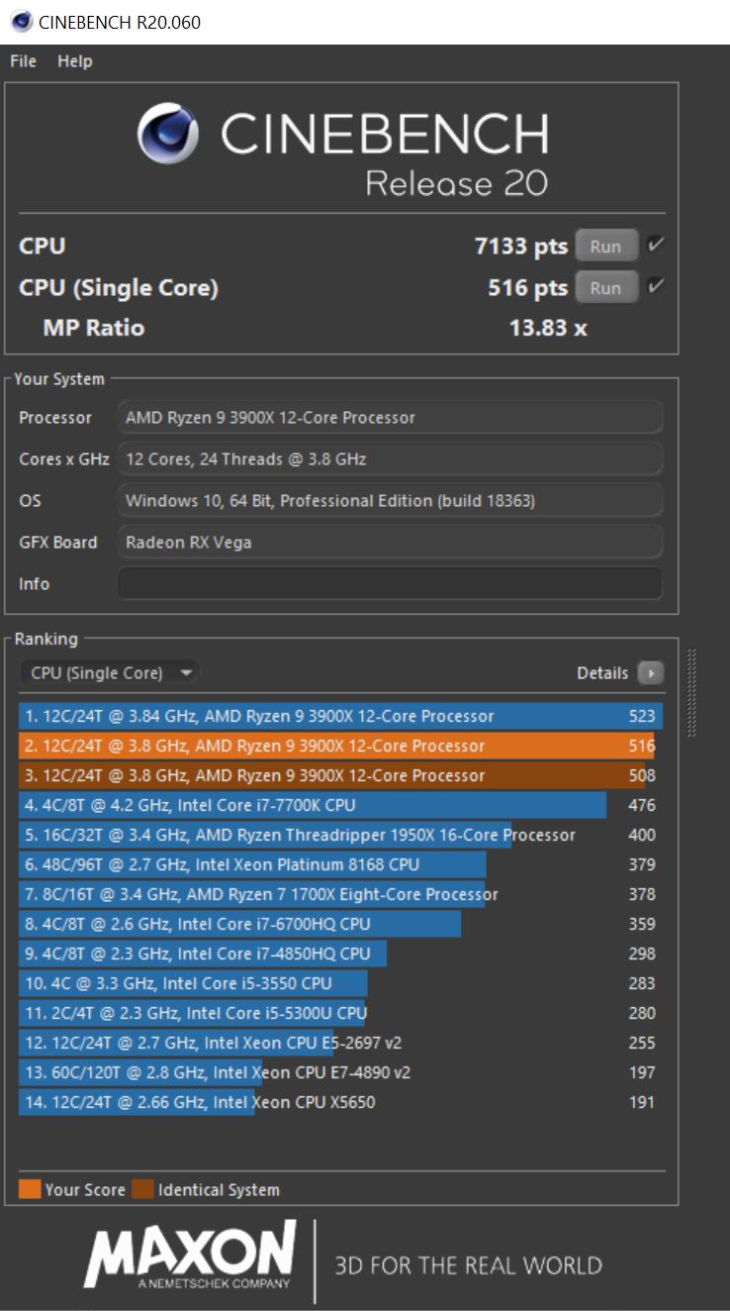
Task: Select ranking row Xeon CPU E5-2697 v2
Action: point(340,1043)
